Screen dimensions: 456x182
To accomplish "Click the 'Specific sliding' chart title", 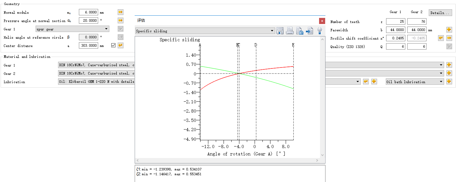I will click(180, 40).
